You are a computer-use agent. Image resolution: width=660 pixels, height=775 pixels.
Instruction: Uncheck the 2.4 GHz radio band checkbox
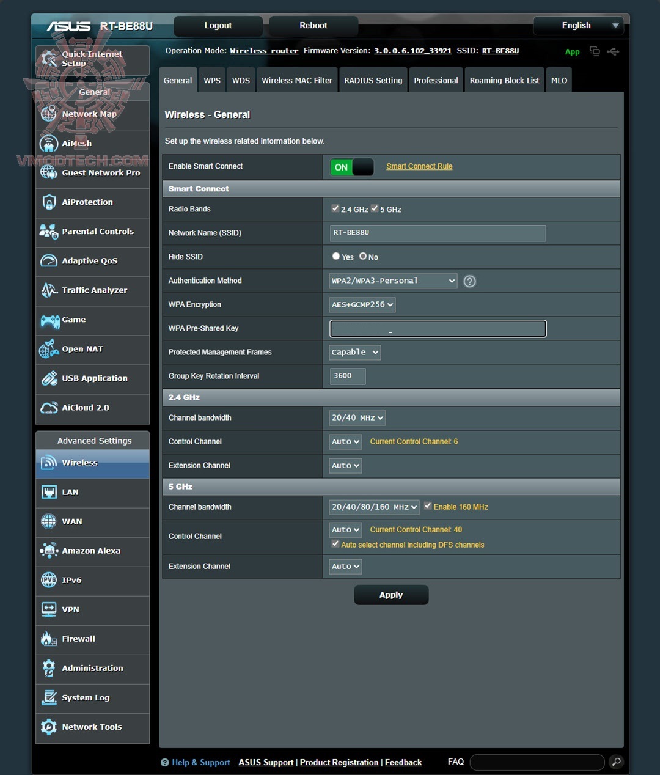click(335, 208)
